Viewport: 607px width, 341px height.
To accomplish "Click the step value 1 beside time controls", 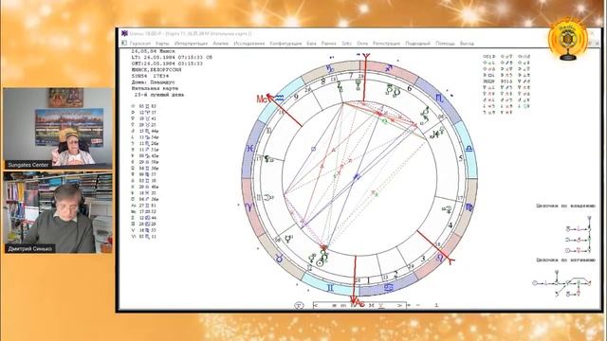I will point(436,305).
